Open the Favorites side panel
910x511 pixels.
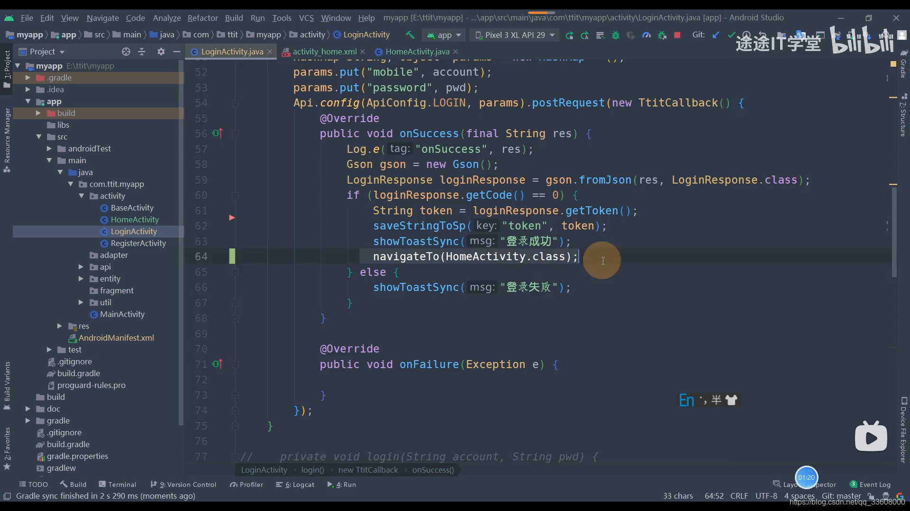point(7,449)
